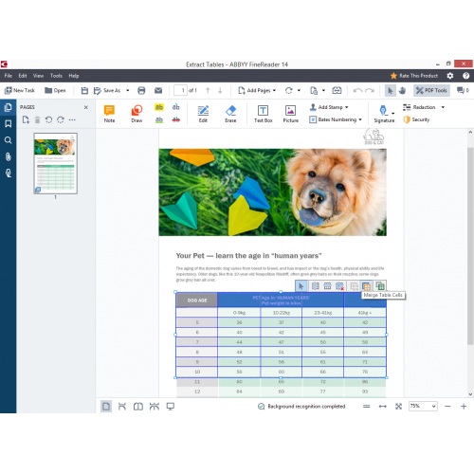Open the Tools menu
Image resolution: width=474 pixels, height=474 pixels.
pyautogui.click(x=56, y=76)
